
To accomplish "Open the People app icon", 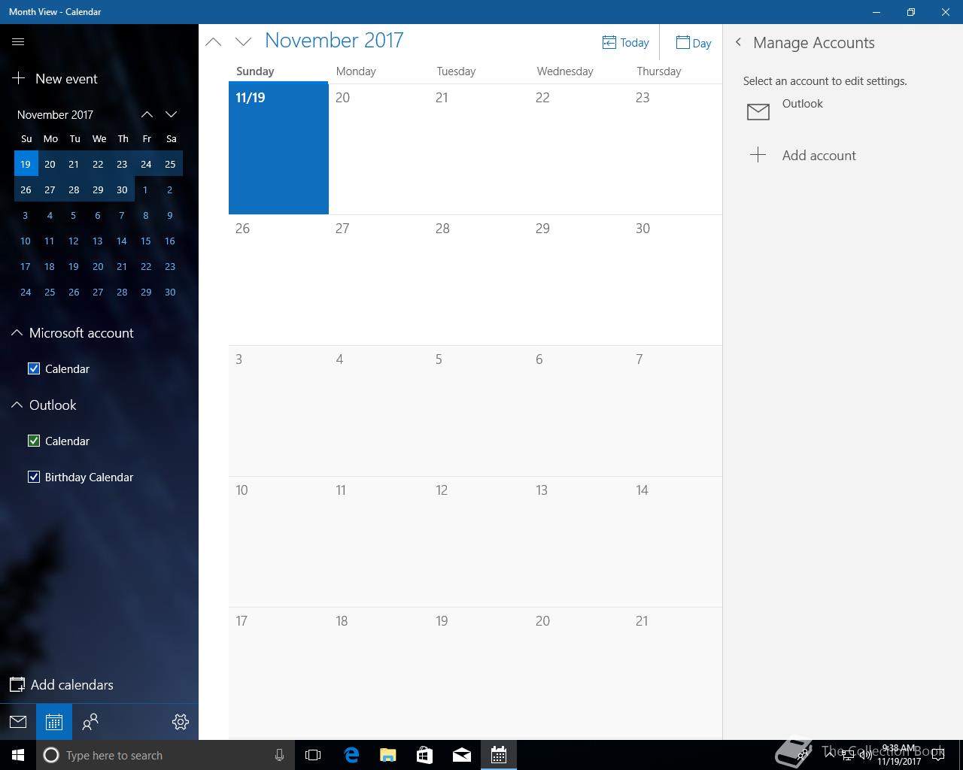I will tap(90, 722).
